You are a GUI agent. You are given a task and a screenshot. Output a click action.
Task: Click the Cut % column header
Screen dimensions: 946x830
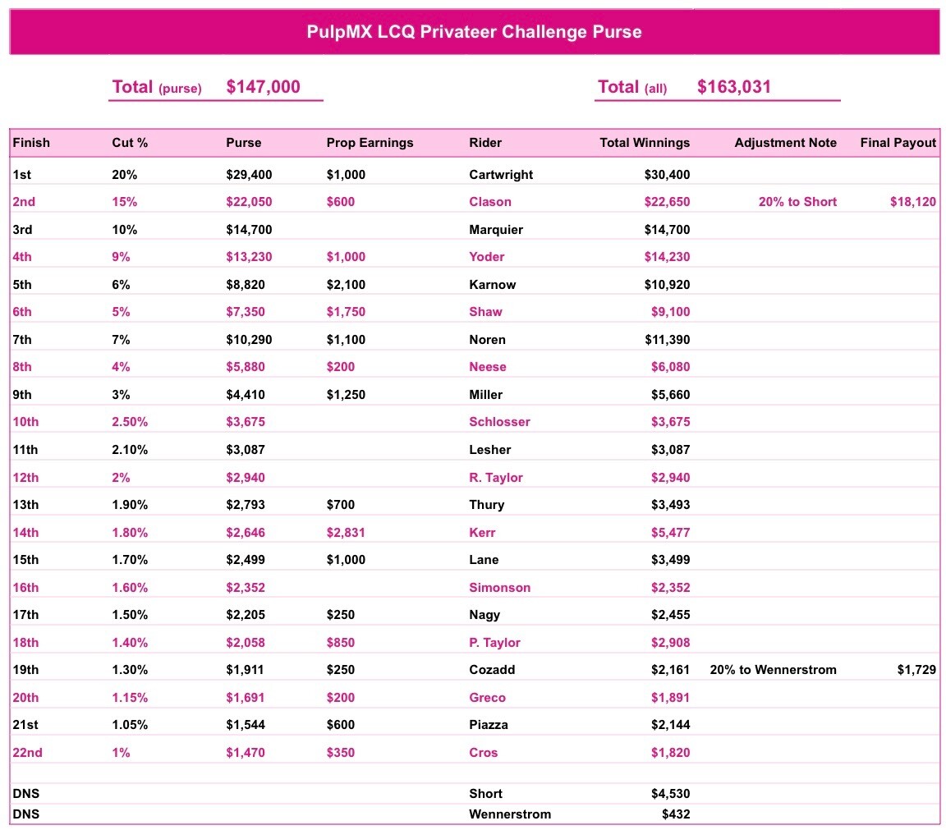coord(130,143)
